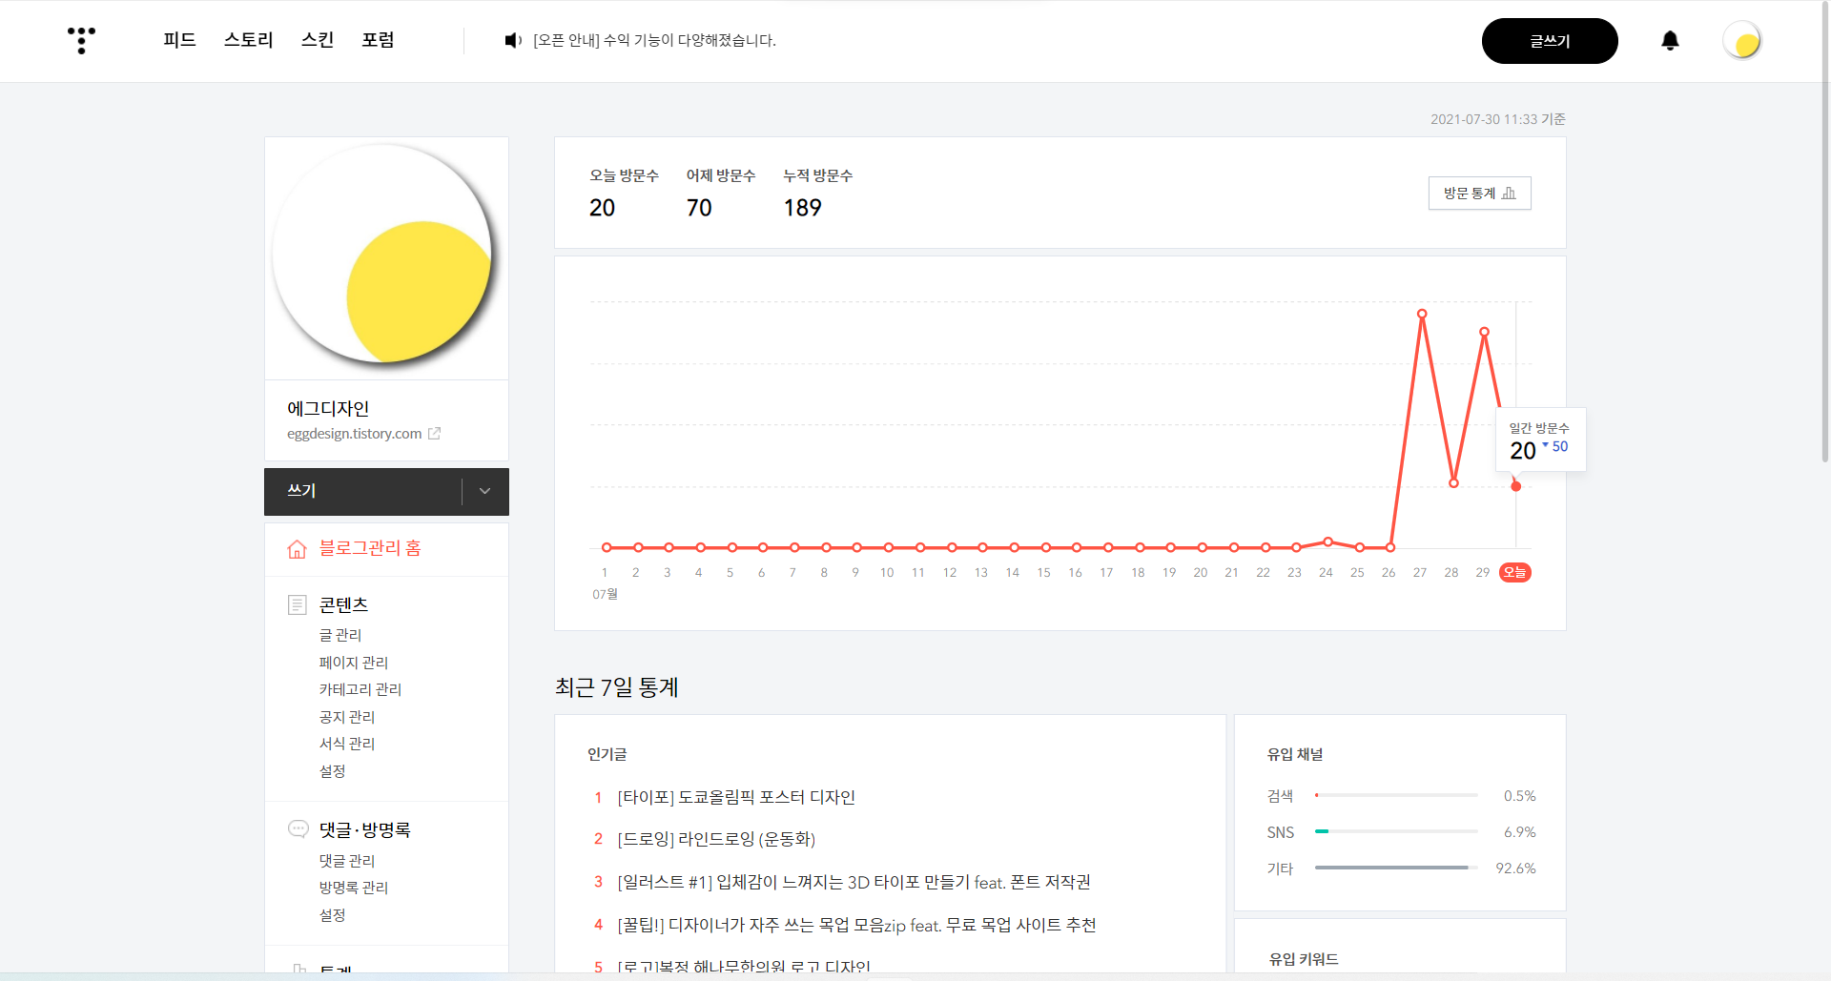Image resolution: width=1831 pixels, height=981 pixels.
Task: Click the 검색 inflow channel bar
Action: 1396,795
